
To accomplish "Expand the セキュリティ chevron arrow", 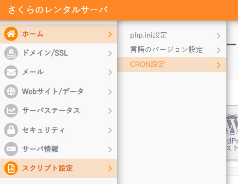I will point(110,130).
